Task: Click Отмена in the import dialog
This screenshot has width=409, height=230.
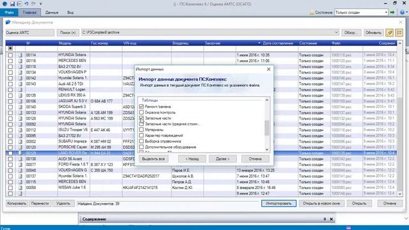Action: click(255, 159)
